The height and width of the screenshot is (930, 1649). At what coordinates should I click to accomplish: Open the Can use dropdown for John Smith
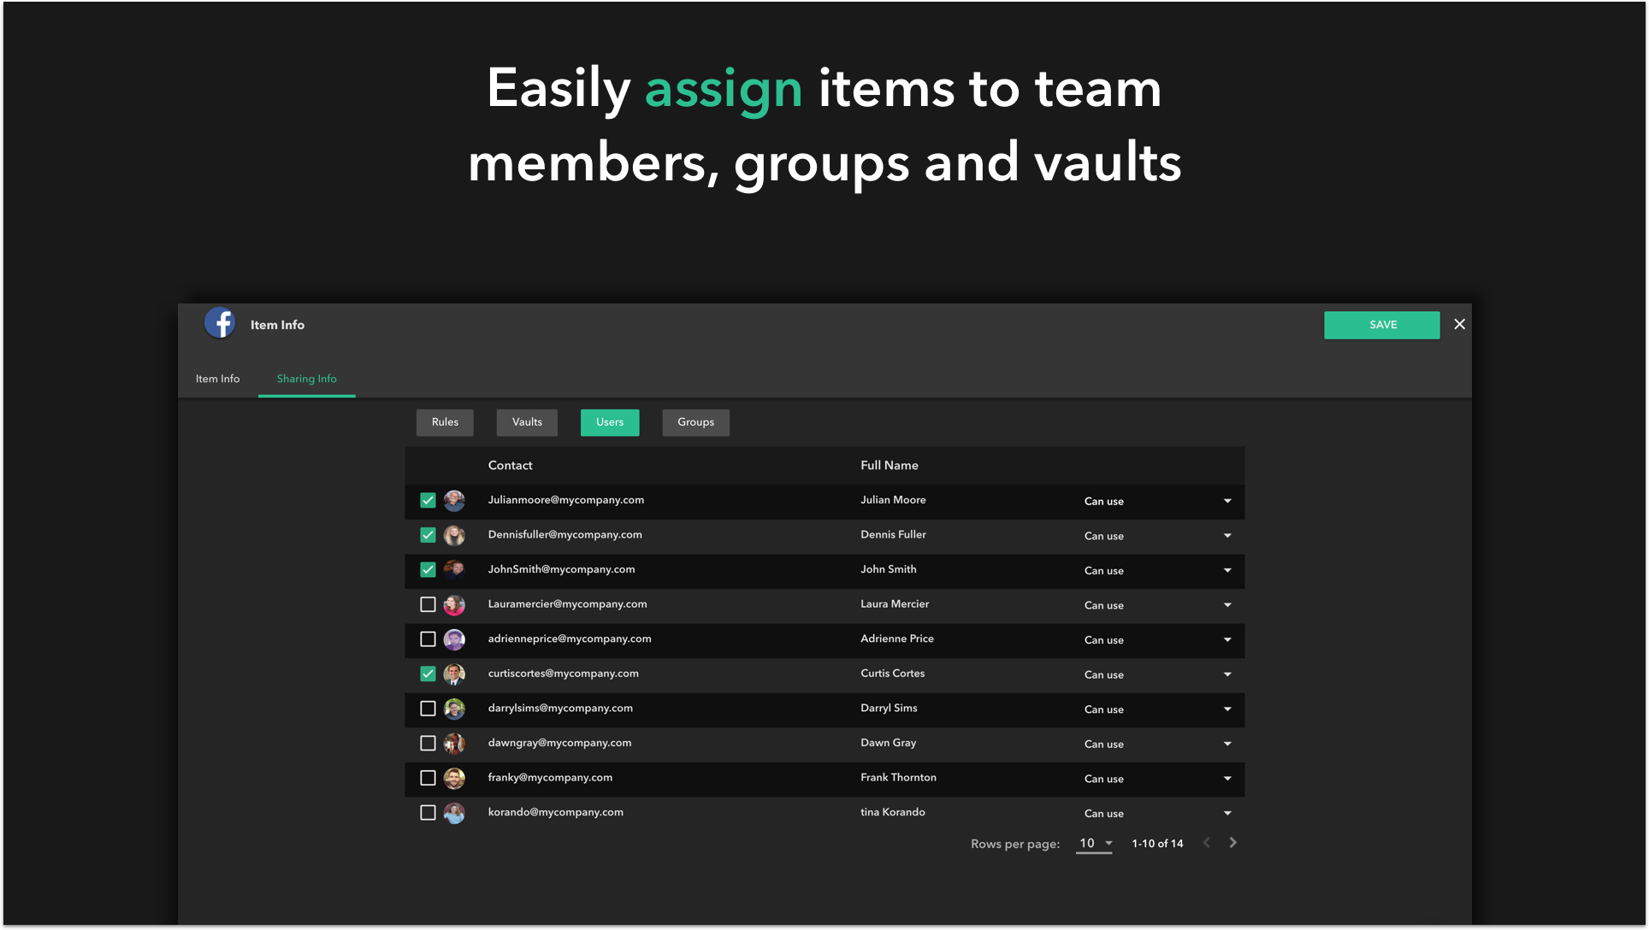tap(1226, 570)
